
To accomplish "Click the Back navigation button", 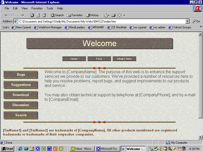I will point(10,15).
